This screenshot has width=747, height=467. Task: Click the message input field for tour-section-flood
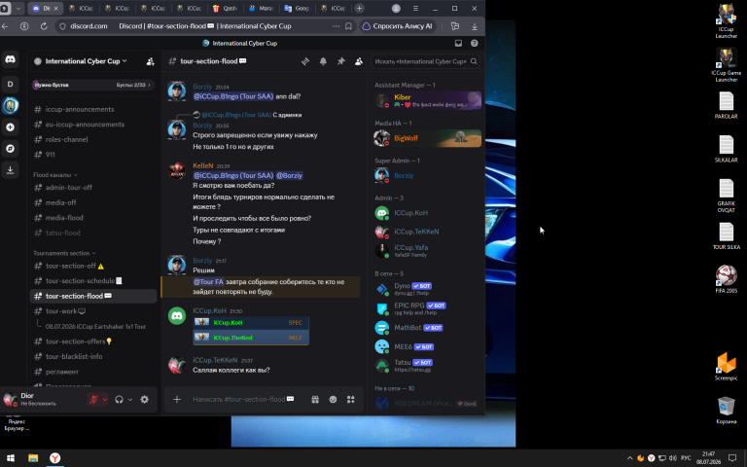click(243, 399)
